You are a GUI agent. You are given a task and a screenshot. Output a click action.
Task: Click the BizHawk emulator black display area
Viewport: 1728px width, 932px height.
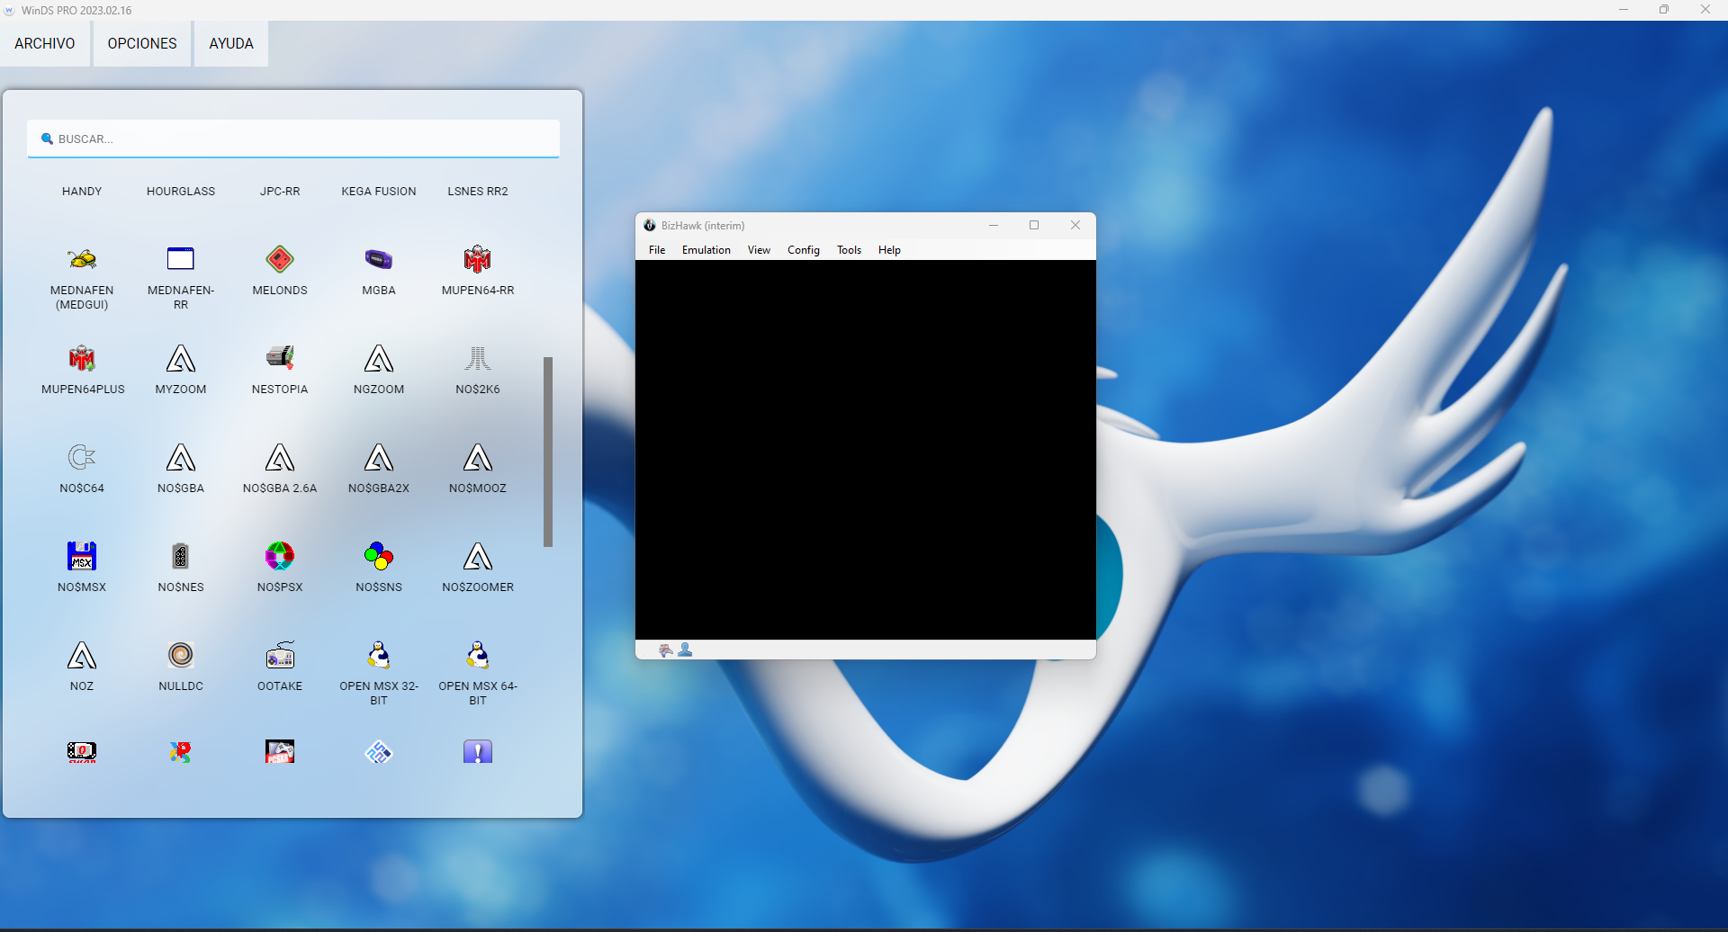pyautogui.click(x=866, y=450)
